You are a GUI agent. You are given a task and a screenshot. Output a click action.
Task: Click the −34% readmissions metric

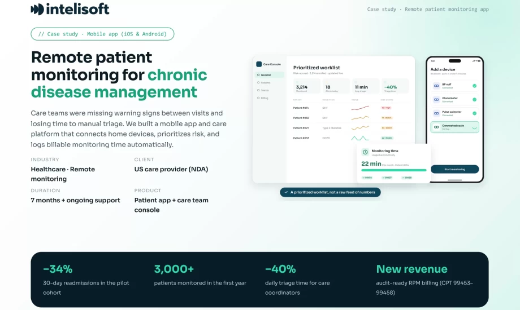(58, 269)
